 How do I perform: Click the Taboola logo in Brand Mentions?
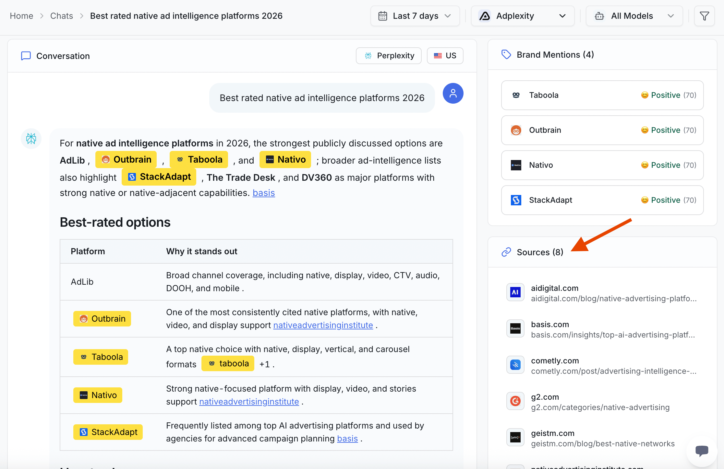pyautogui.click(x=516, y=95)
